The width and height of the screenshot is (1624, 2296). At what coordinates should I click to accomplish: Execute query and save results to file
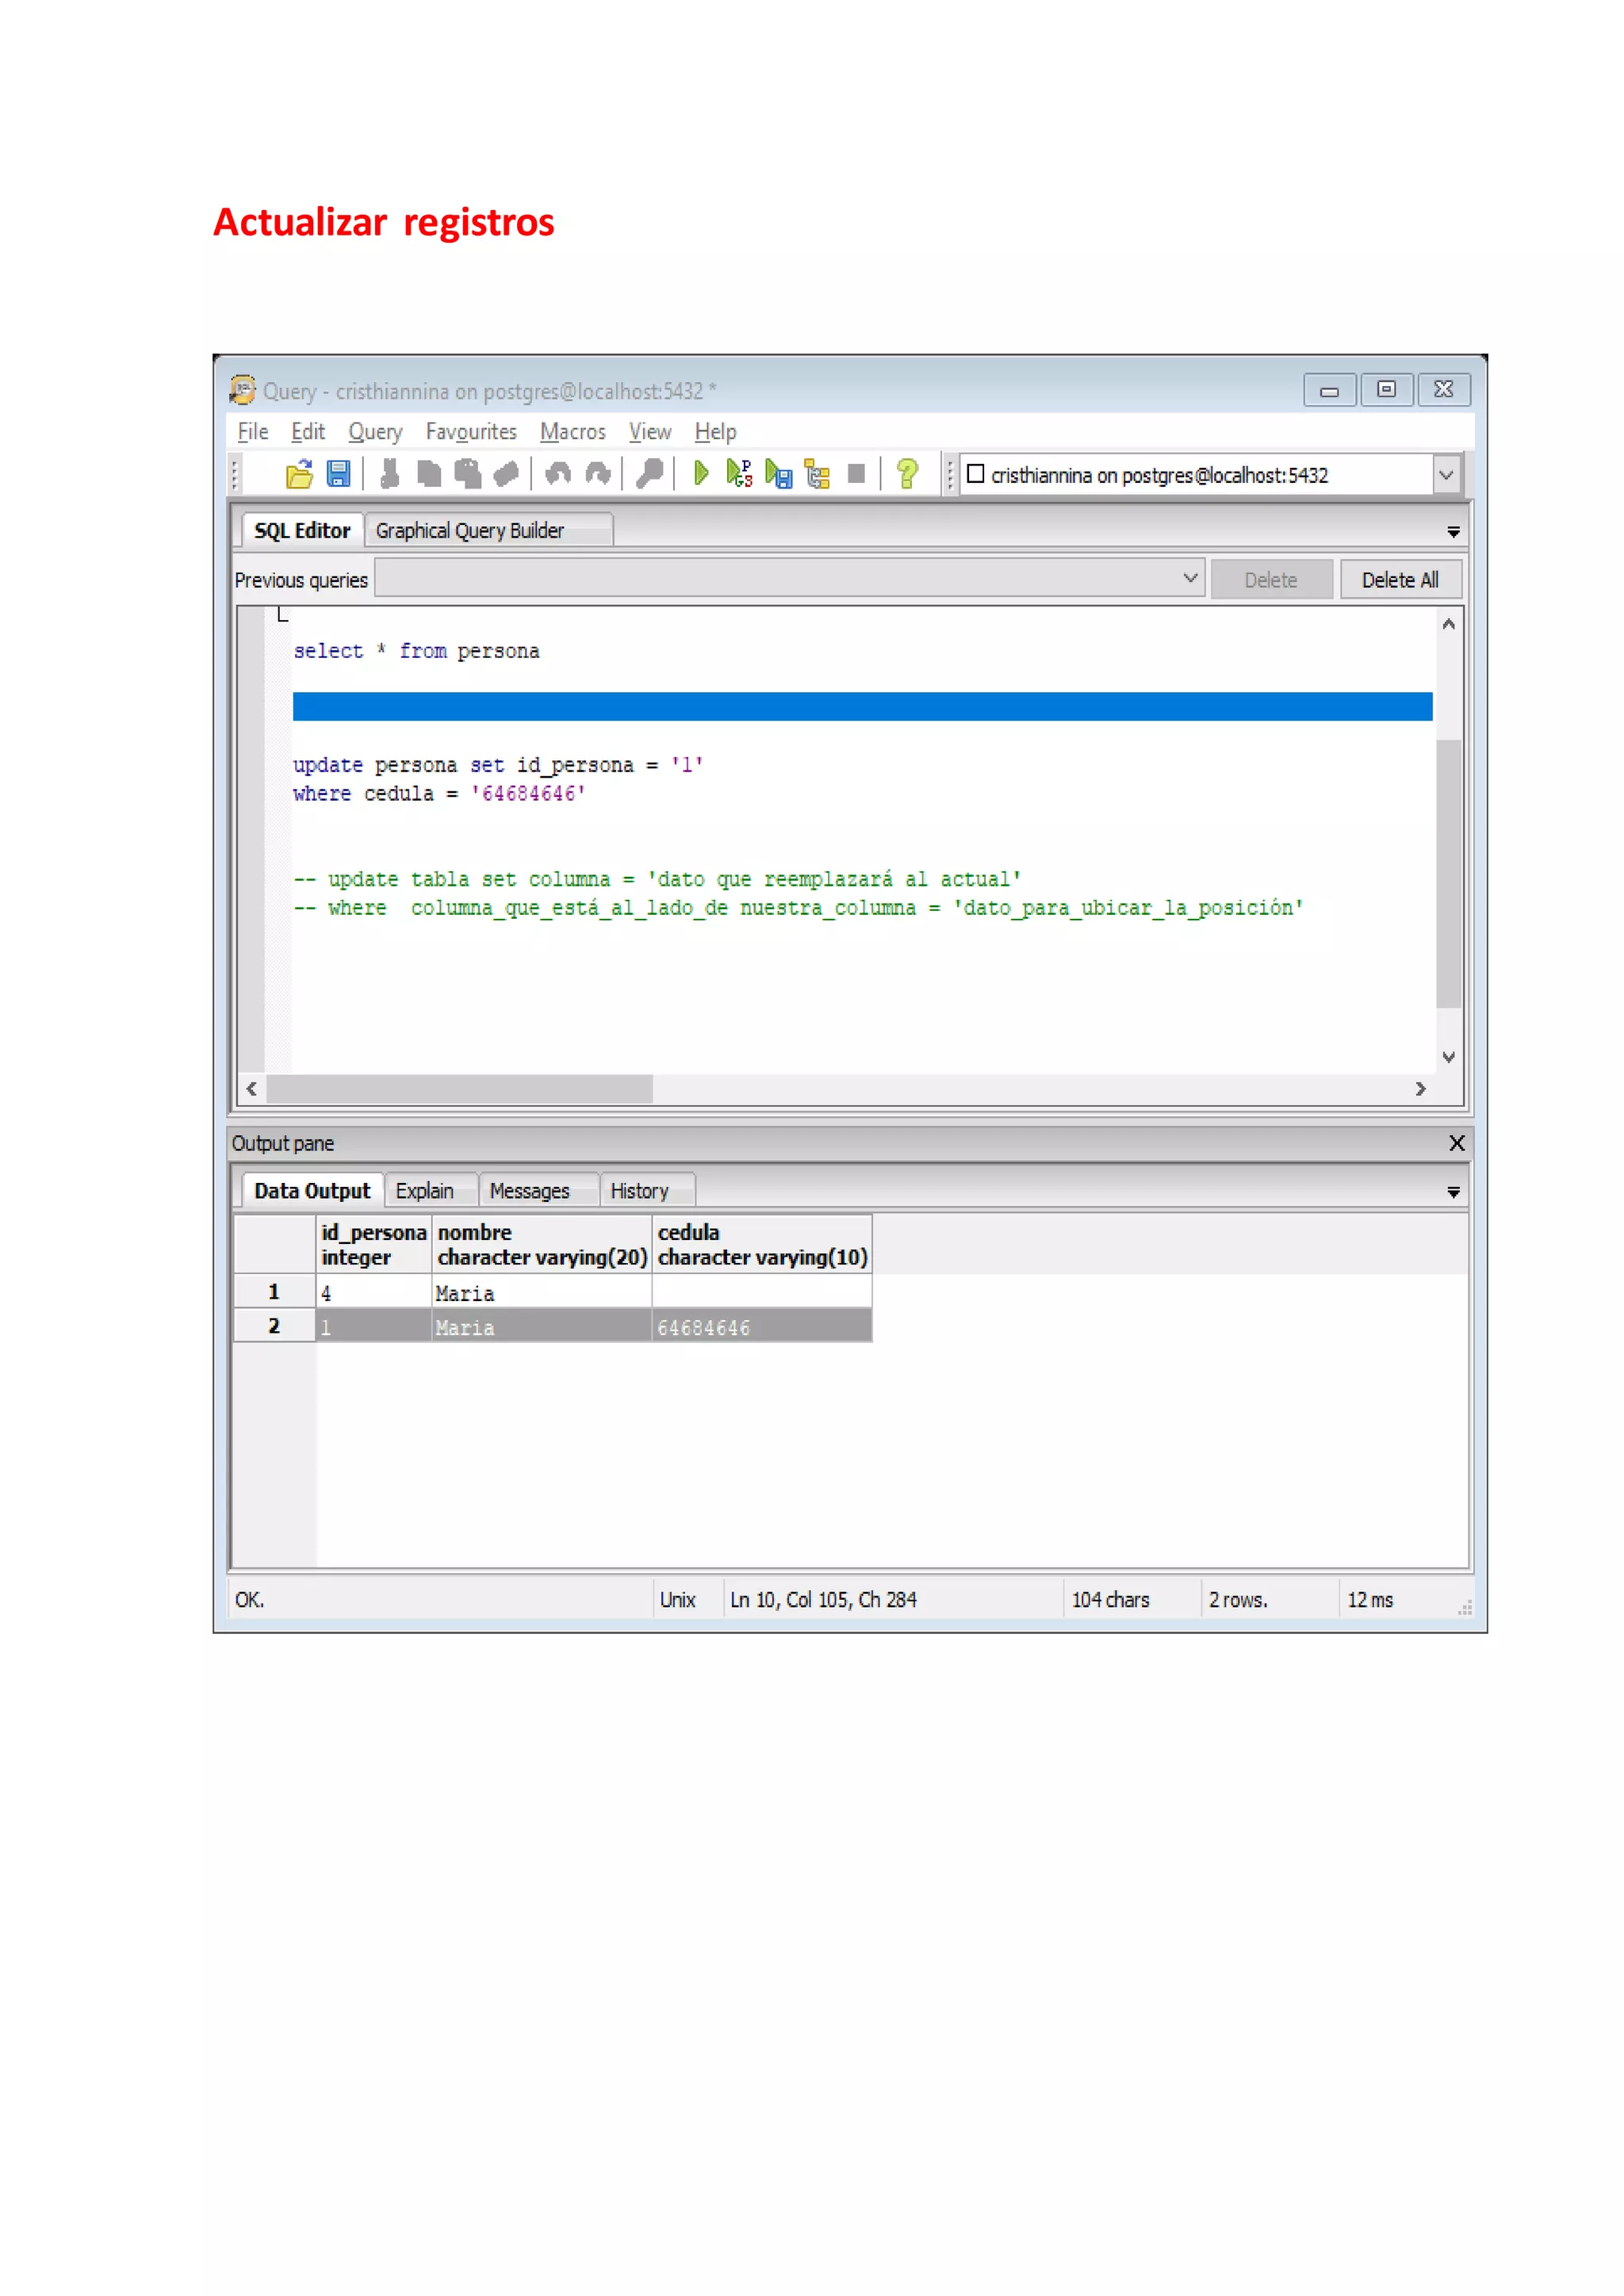[x=778, y=473]
